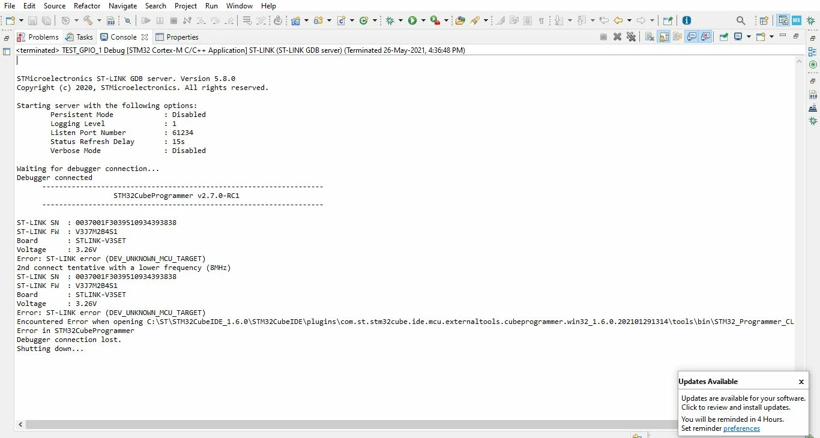
Task: Switch to the MX Device Configuration perspective
Action: click(797, 20)
